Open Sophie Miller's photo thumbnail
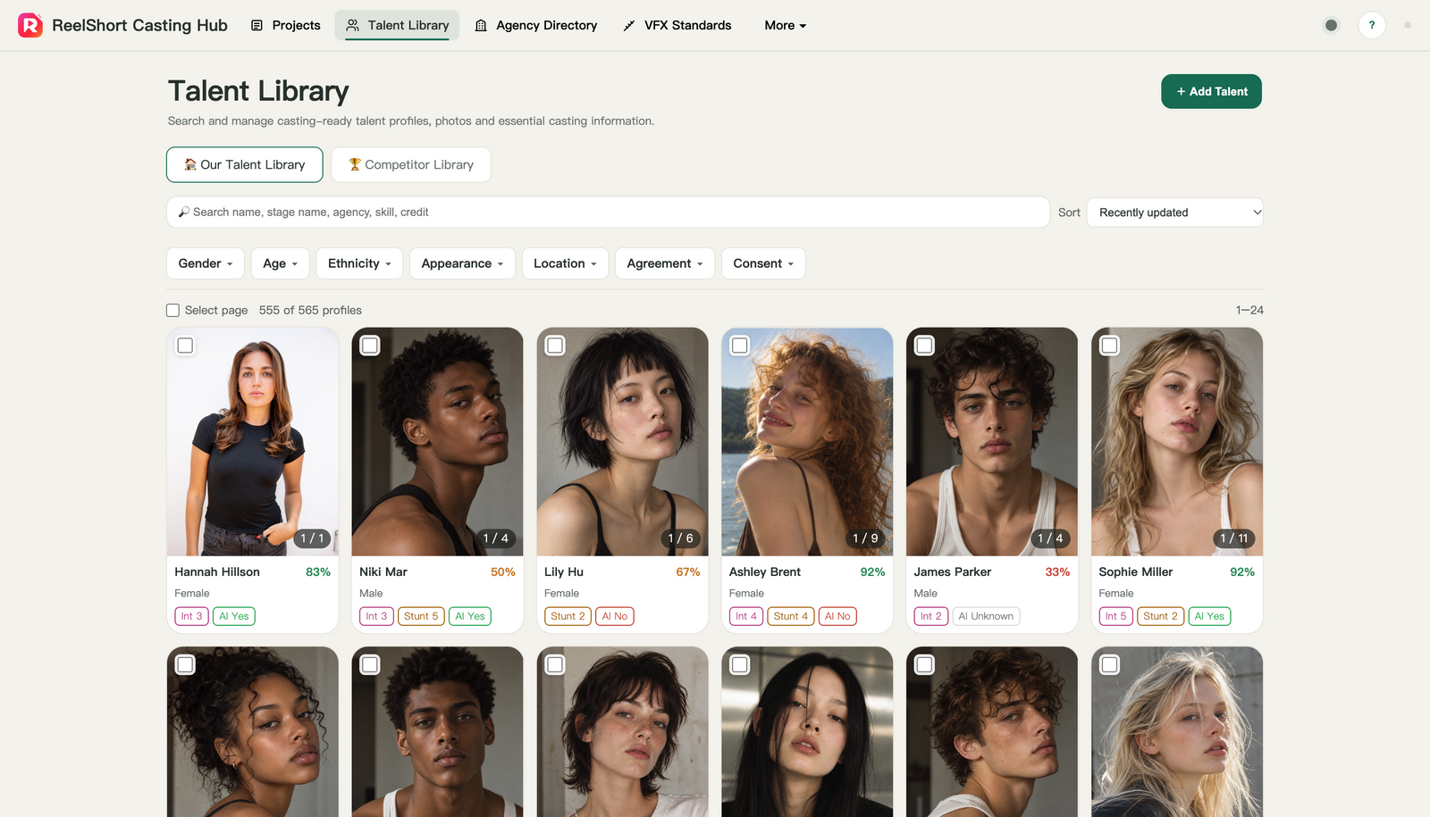Screen dimensions: 1430x817 point(1177,442)
